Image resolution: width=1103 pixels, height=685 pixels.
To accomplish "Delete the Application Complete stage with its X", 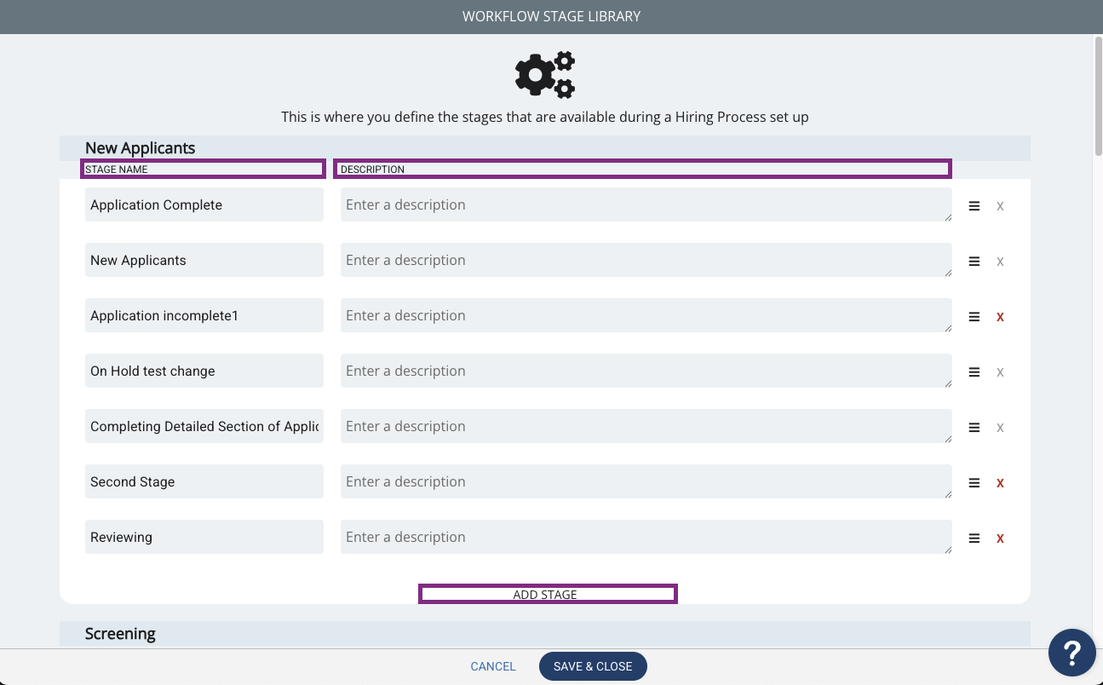I will (1000, 206).
